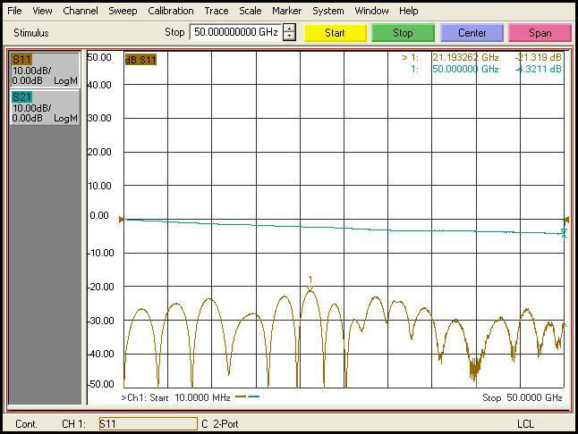Open the Trace menu
Image resolution: width=578 pixels, height=434 pixels.
[217, 11]
